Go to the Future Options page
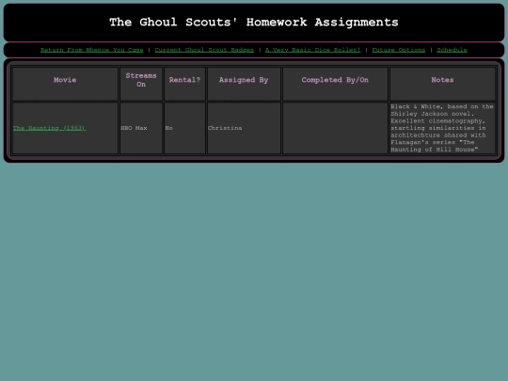This screenshot has width=508, height=381. [x=399, y=50]
